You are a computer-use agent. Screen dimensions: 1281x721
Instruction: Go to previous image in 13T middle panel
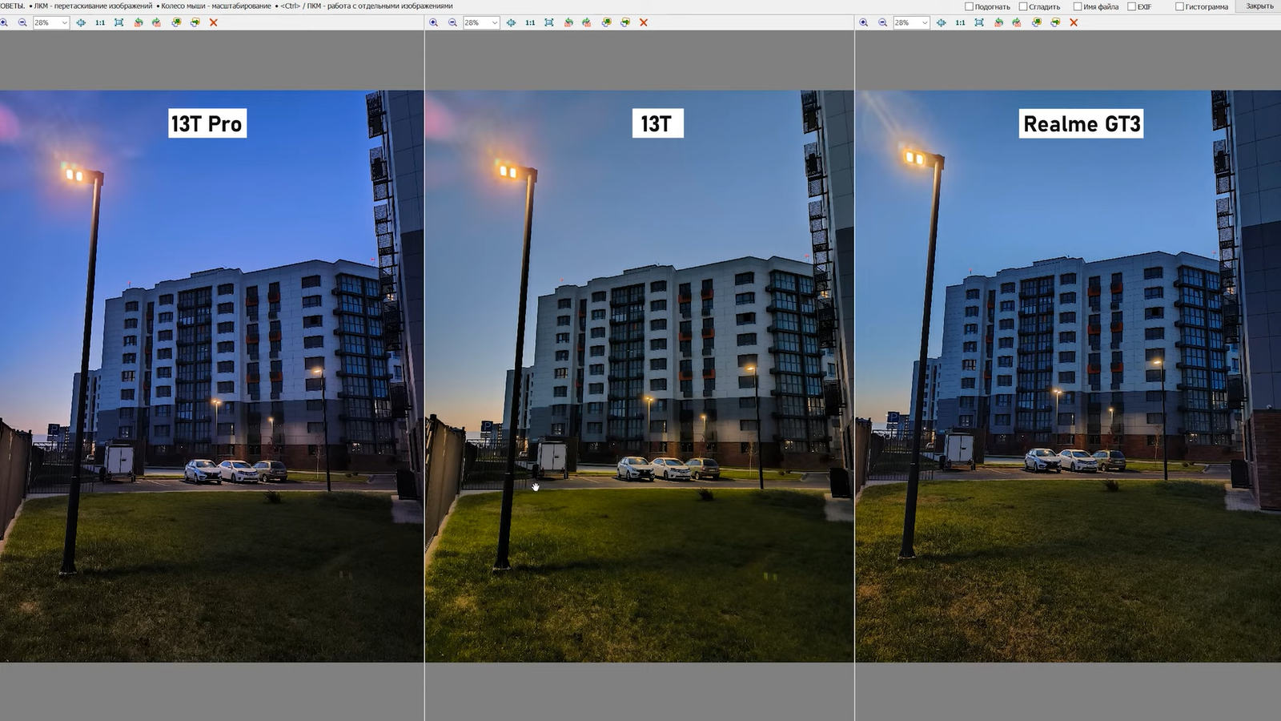[x=606, y=22]
